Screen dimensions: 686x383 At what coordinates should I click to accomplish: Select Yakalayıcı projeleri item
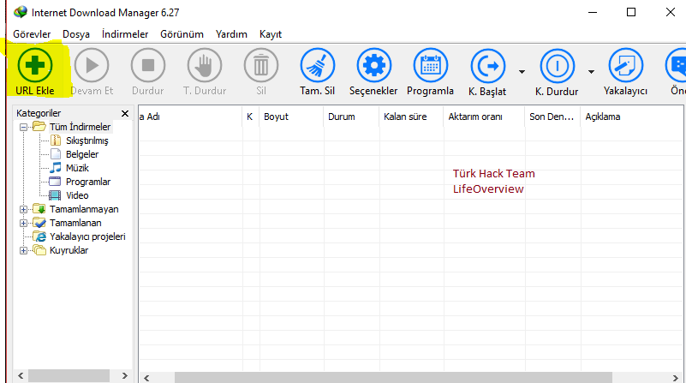click(x=87, y=236)
